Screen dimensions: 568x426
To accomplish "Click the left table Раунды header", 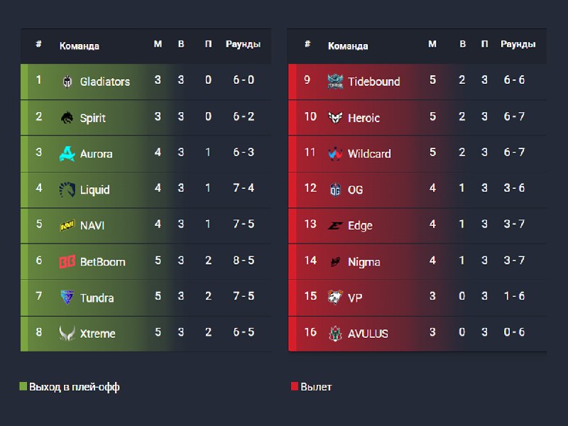I will pos(243,45).
